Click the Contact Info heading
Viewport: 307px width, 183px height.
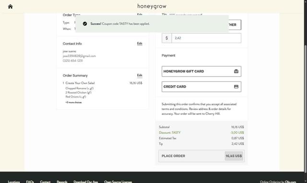tap(72, 44)
